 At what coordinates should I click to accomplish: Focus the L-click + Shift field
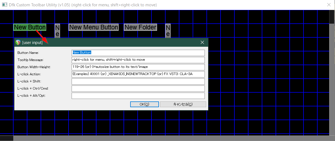click(138, 81)
